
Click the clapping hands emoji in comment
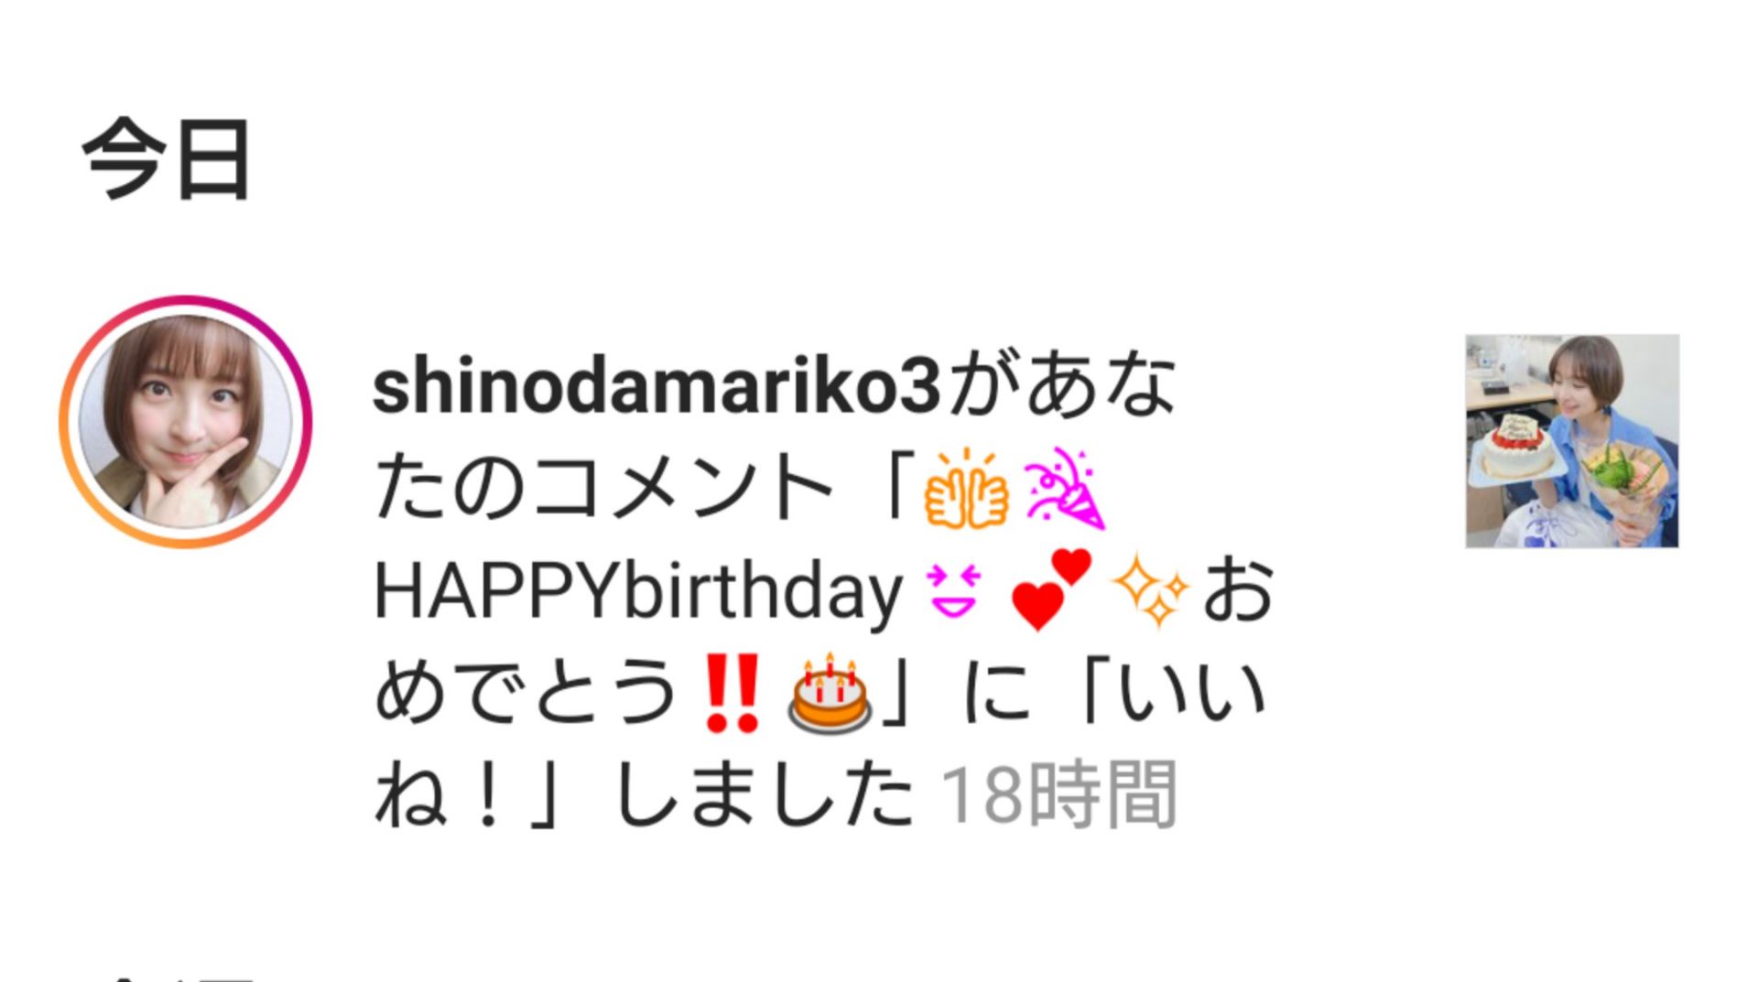click(966, 490)
